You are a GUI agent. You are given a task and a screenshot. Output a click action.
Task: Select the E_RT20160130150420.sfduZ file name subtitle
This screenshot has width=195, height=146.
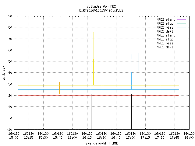101,10
